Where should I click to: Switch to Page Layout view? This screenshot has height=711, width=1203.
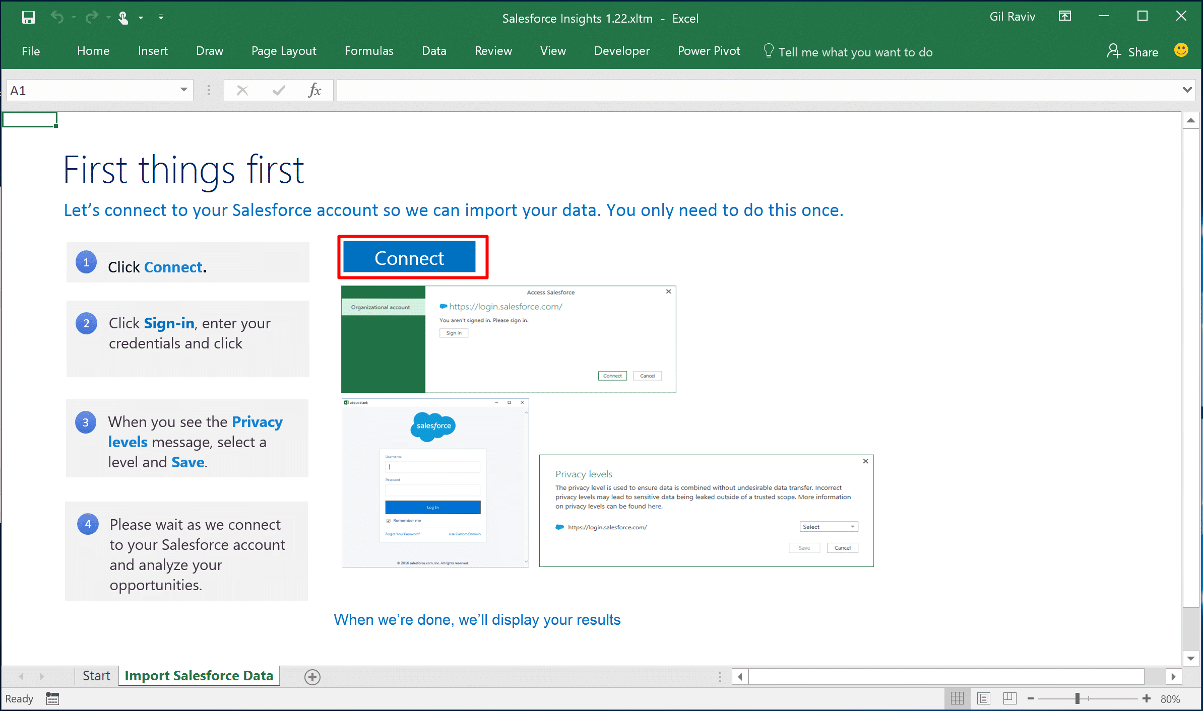[983, 698]
